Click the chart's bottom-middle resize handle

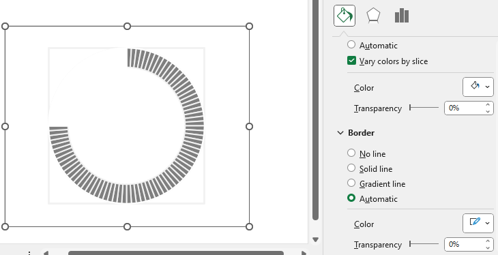click(x=127, y=226)
